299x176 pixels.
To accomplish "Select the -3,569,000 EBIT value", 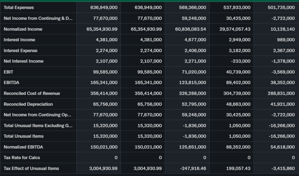I will coord(282,72).
